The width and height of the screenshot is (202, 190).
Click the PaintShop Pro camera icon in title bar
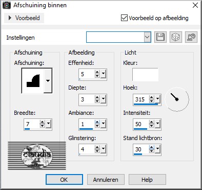point(7,5)
